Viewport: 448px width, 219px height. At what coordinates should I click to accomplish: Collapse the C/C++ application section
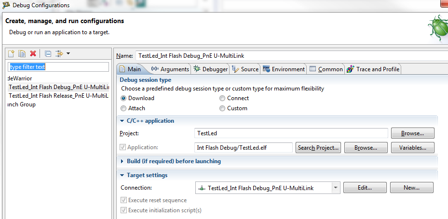coord(122,121)
